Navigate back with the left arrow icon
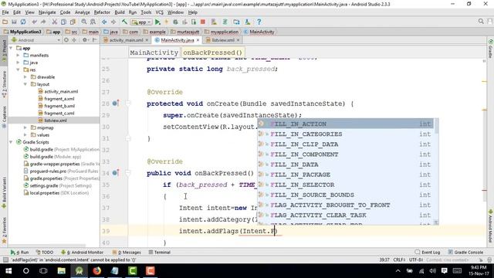Viewport: 494px width, 278px height. [x=104, y=22]
